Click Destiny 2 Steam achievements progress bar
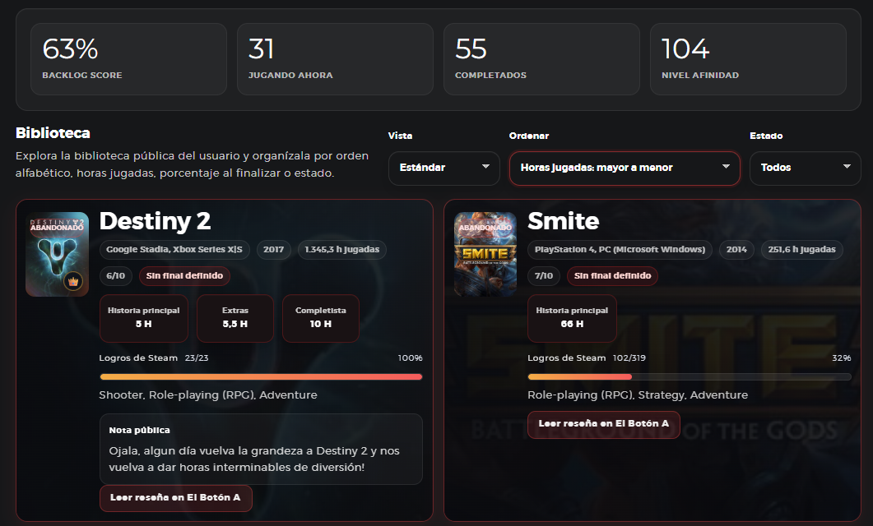The width and height of the screenshot is (873, 526). 261,377
